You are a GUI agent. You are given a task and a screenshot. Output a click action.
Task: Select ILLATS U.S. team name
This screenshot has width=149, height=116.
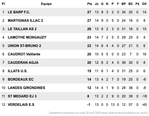tap(18, 71)
